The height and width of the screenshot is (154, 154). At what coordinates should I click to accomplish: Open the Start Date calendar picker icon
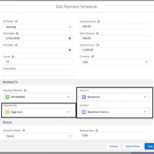70,38
